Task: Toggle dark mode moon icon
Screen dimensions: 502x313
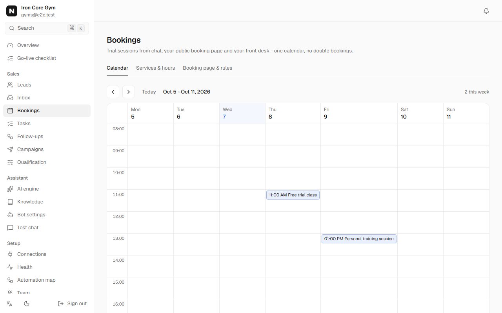Action: [27, 304]
